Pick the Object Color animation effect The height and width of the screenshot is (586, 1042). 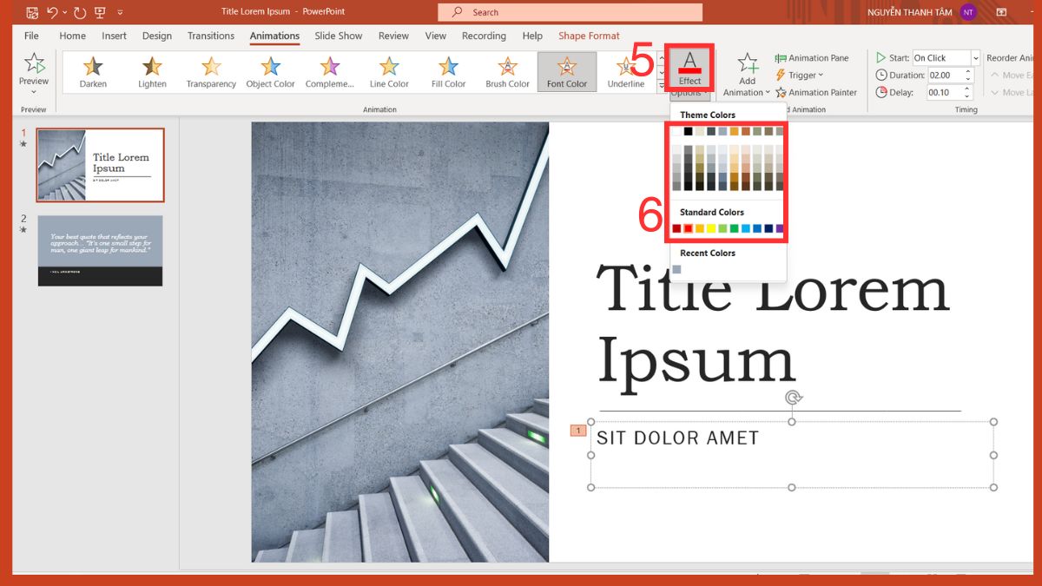click(x=269, y=71)
